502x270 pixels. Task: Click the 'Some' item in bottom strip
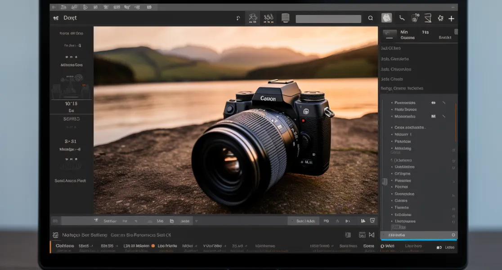pos(368,246)
